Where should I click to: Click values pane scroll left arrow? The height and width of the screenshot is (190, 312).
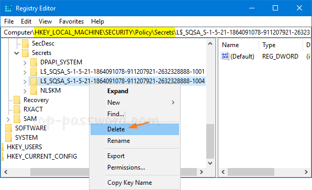pos(223,172)
